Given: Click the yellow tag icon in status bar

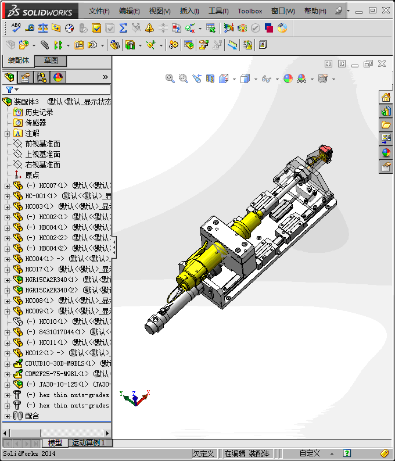Looking at the screenshot, I should (385, 453).
